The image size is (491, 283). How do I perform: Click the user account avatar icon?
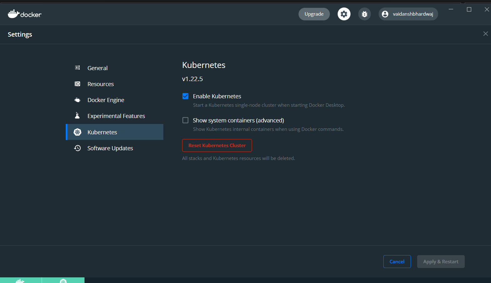385,14
